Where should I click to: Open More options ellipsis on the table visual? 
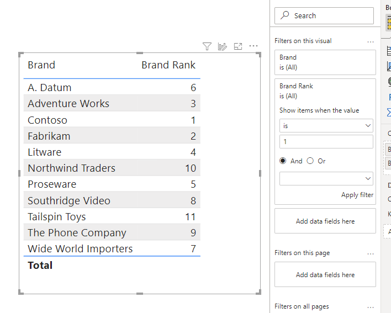click(x=253, y=46)
